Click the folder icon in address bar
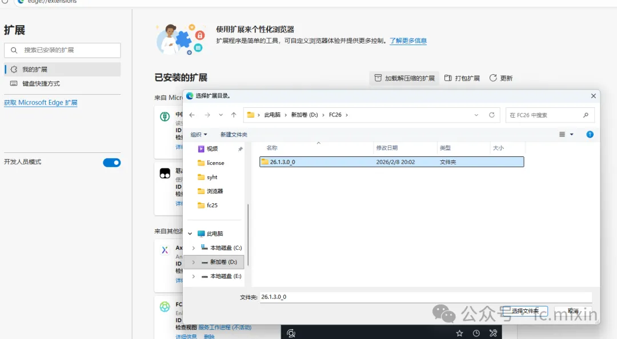This screenshot has width=617, height=339. tap(251, 115)
